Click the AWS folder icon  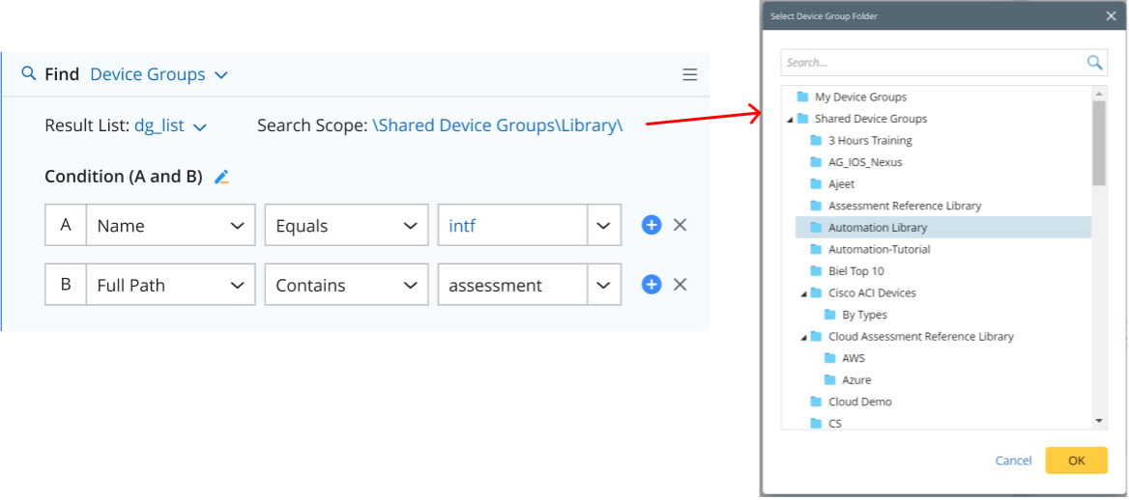829,357
